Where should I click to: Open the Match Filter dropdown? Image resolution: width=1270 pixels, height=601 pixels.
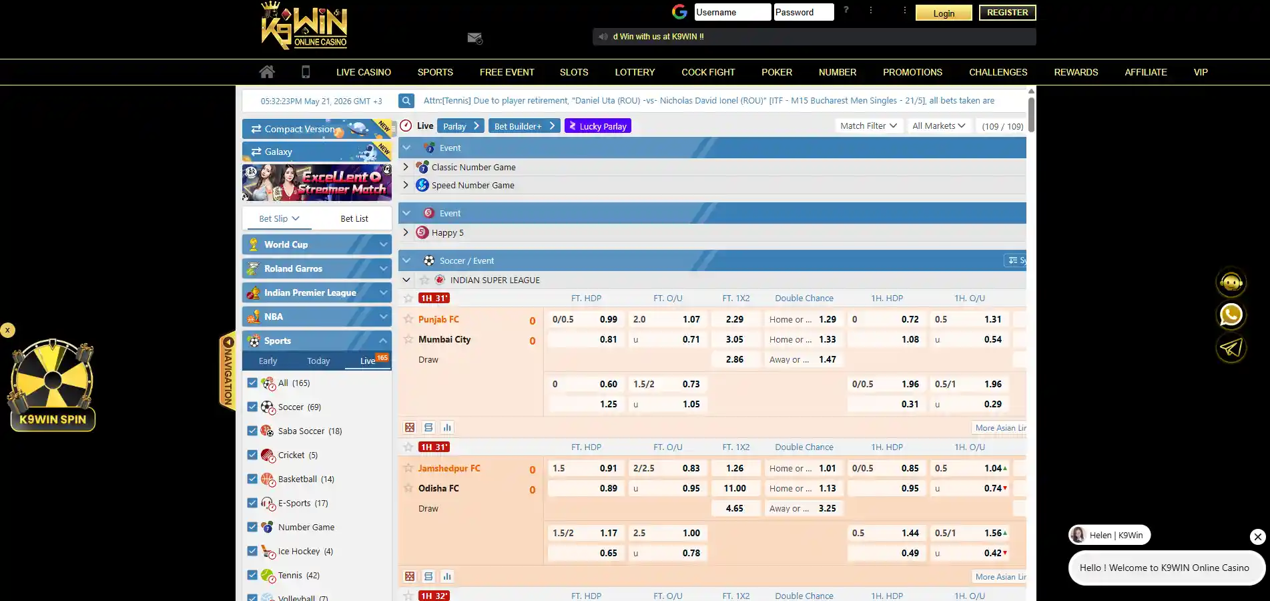[x=868, y=126]
